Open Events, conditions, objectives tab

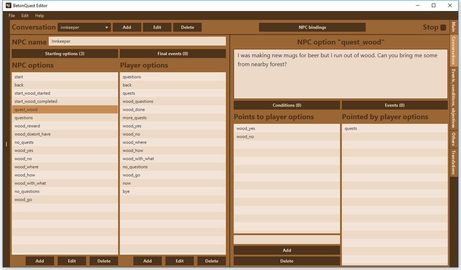[454, 98]
